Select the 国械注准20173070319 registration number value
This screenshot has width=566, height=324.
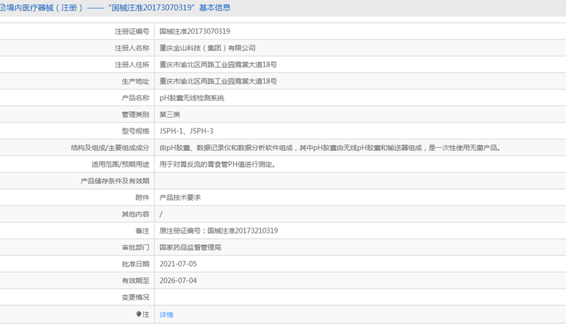194,31
